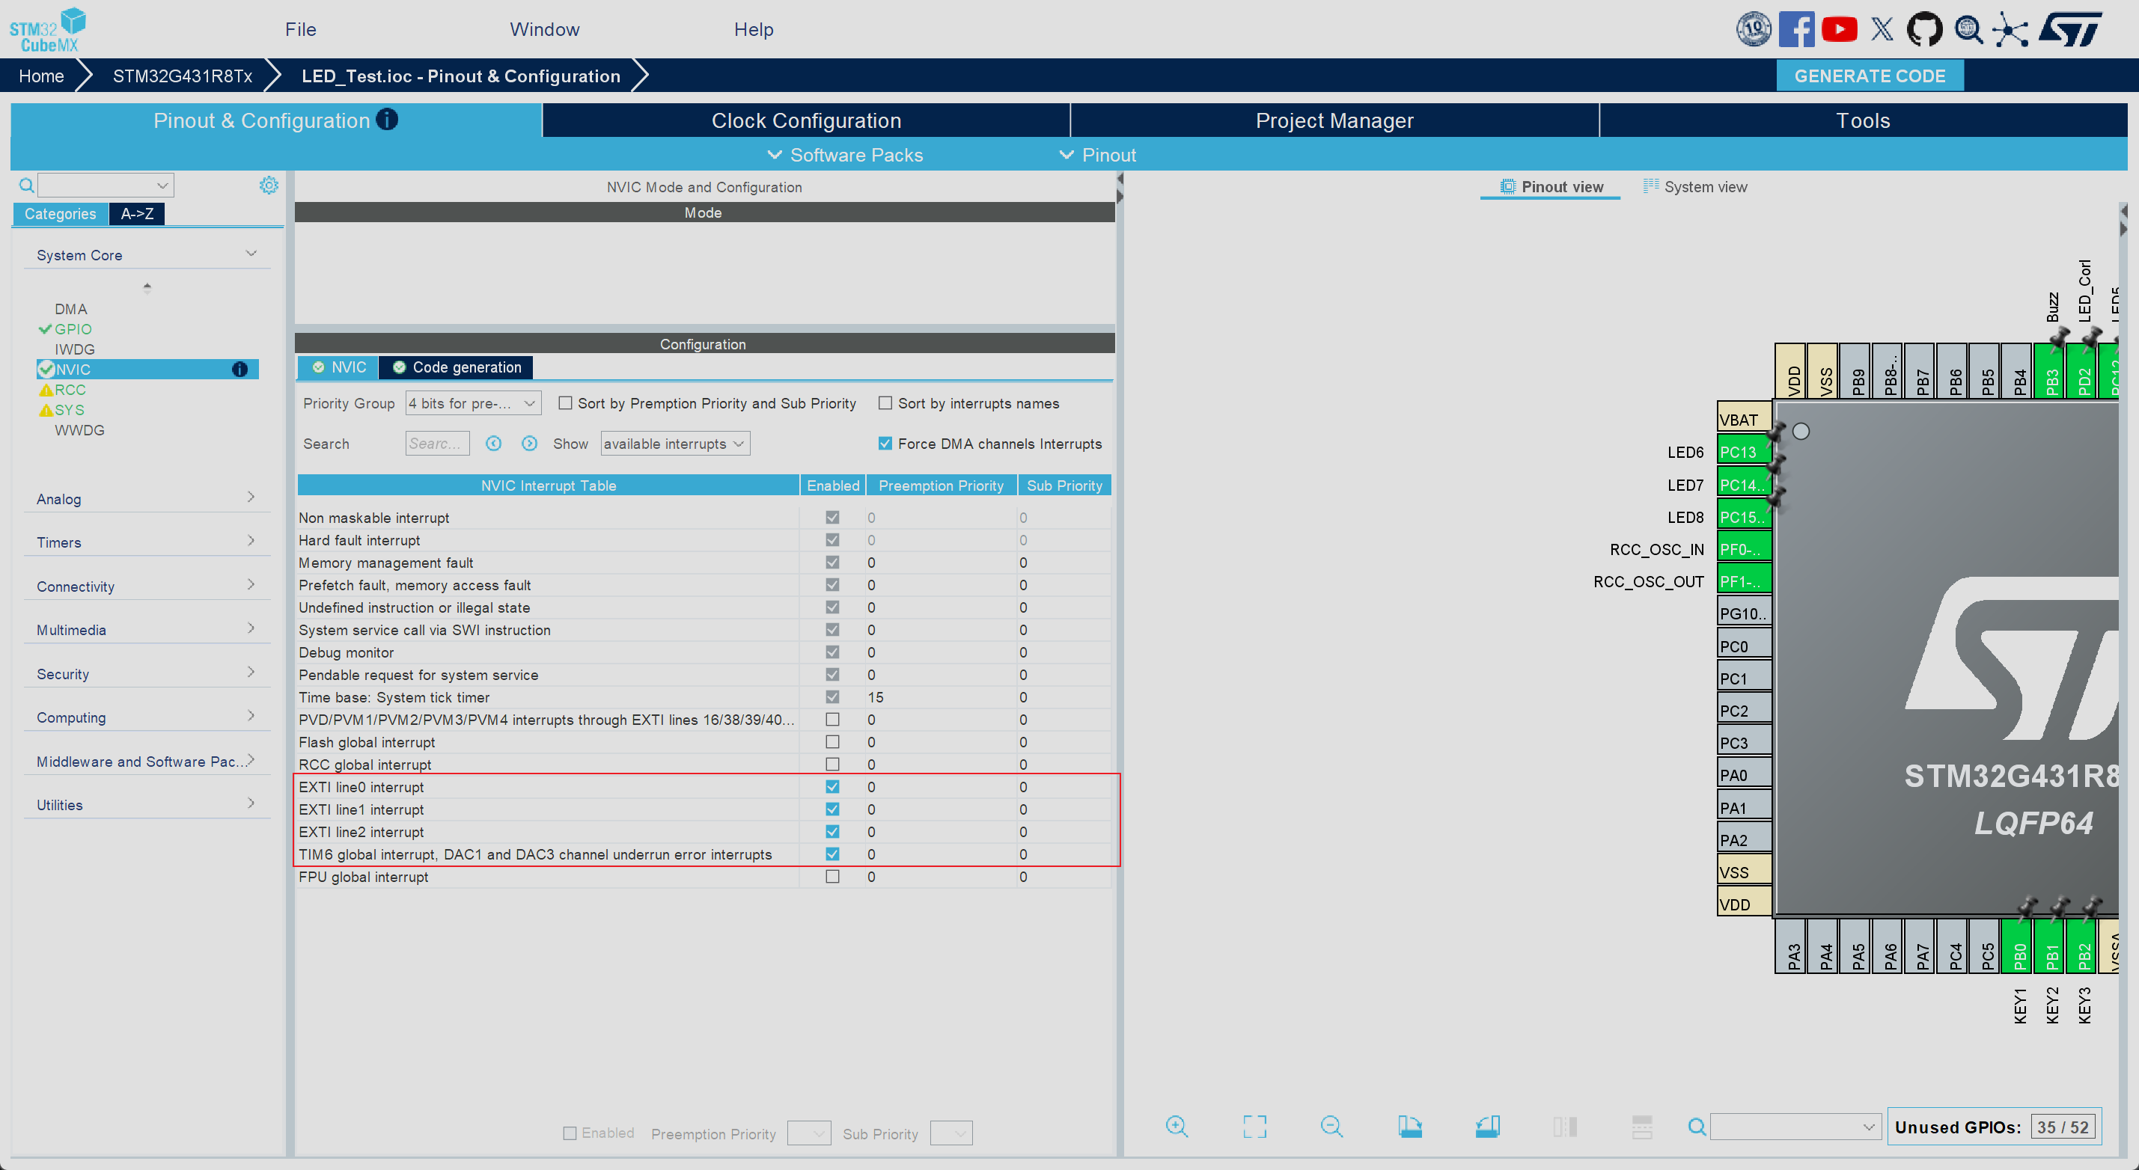Enable Flash global interrupt checkbox
The width and height of the screenshot is (2139, 1170).
click(x=832, y=742)
